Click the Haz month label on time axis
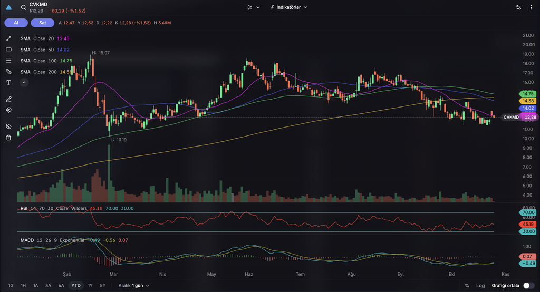 point(249,275)
